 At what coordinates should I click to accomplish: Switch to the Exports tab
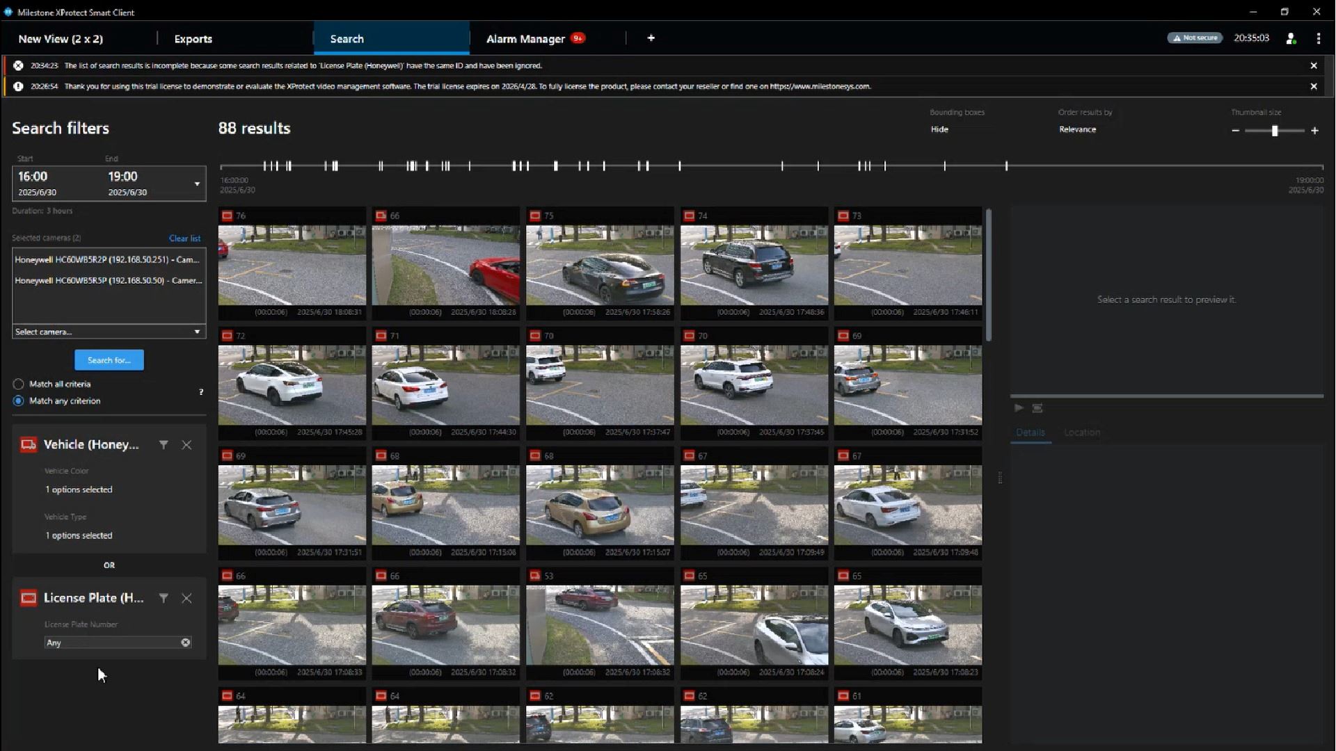coord(193,39)
